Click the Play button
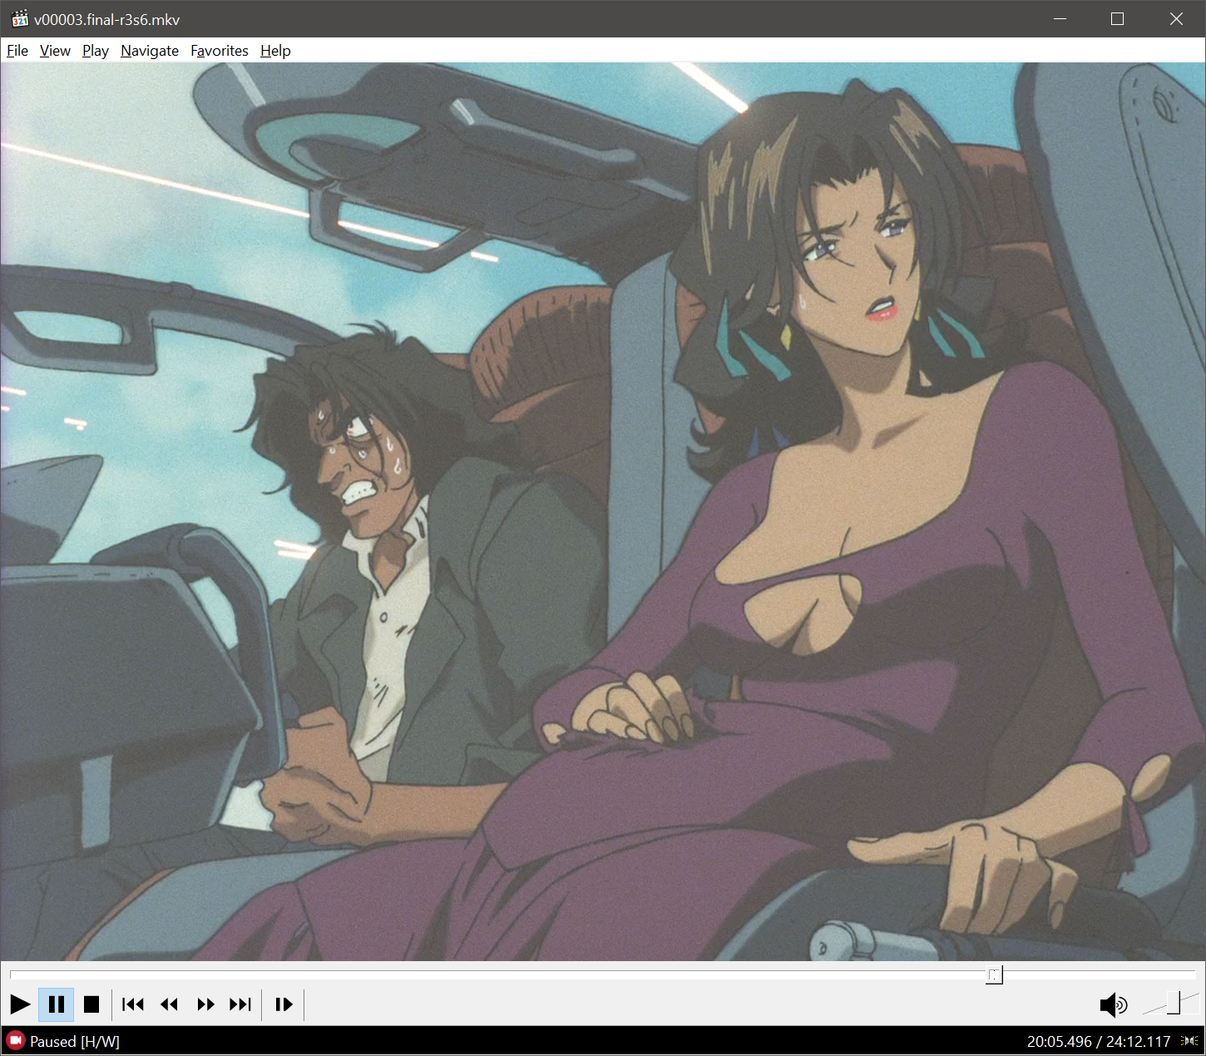Image resolution: width=1206 pixels, height=1056 pixels. pyautogui.click(x=20, y=1004)
